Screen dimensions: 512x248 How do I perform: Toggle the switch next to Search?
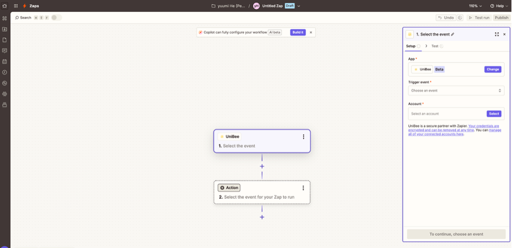[56, 18]
